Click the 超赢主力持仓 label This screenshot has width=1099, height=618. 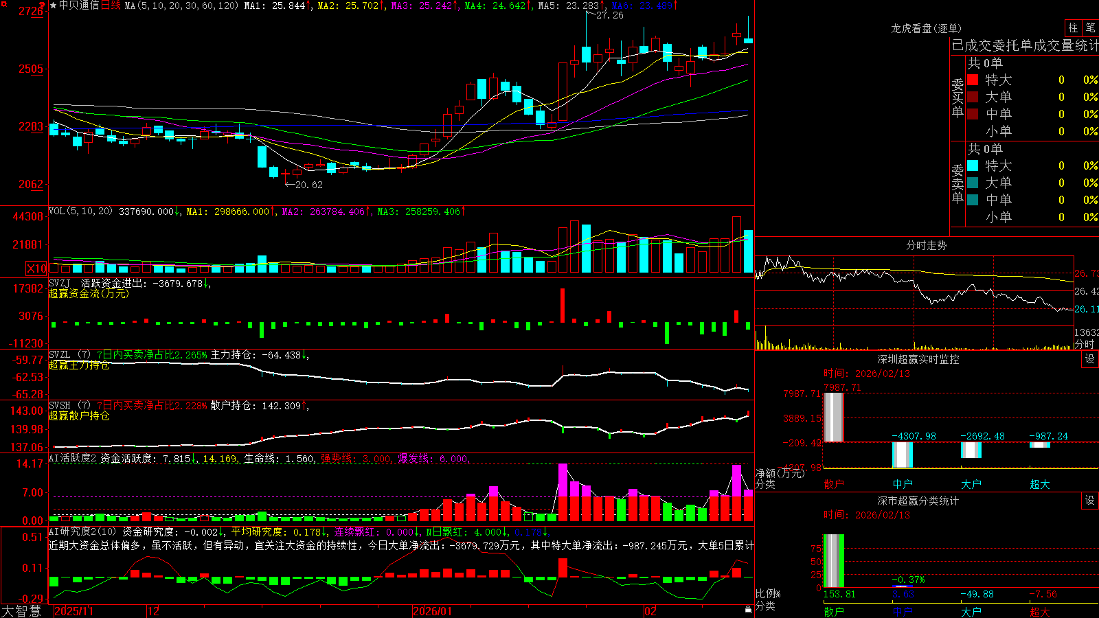[x=79, y=365]
